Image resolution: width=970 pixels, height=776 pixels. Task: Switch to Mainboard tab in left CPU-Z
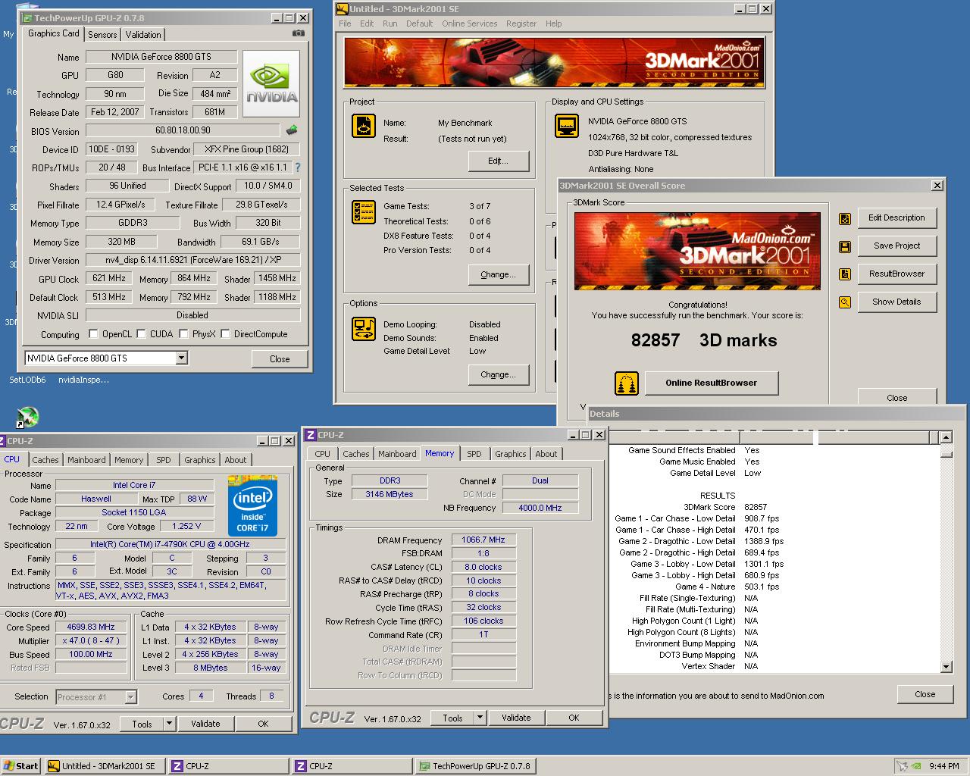tap(86, 460)
